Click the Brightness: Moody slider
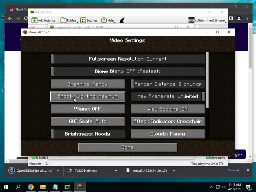 pyautogui.click(x=88, y=134)
